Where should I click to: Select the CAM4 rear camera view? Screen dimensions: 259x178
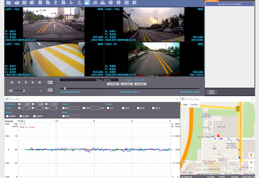click(x=154, y=59)
